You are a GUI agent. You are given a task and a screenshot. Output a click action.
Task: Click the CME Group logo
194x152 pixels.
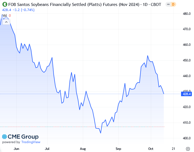coord(20,137)
